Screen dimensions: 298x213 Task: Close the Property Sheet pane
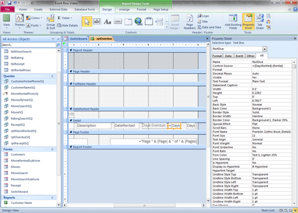(x=295, y=38)
